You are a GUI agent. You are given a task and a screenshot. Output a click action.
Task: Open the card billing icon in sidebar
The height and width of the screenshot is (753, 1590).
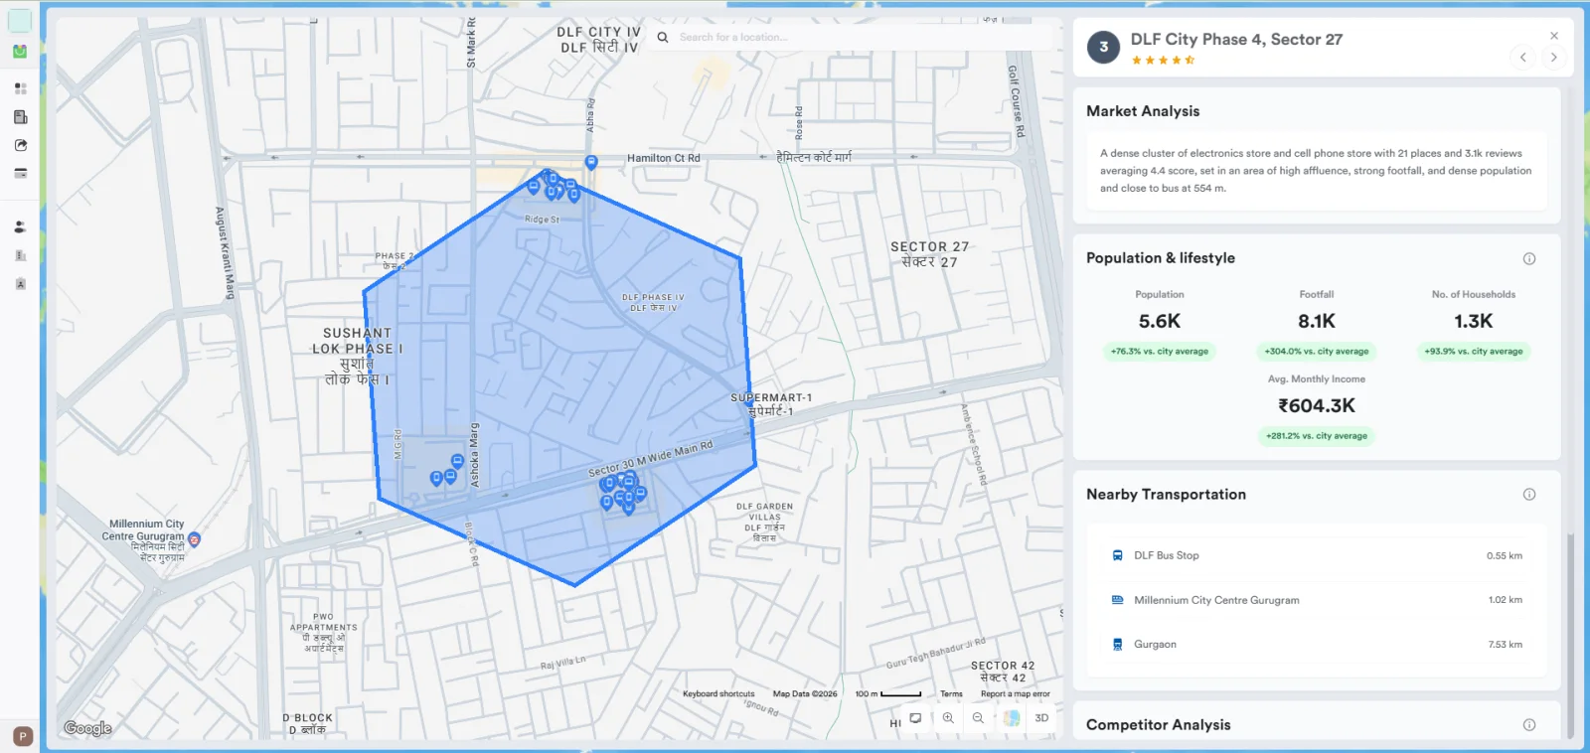tap(20, 173)
